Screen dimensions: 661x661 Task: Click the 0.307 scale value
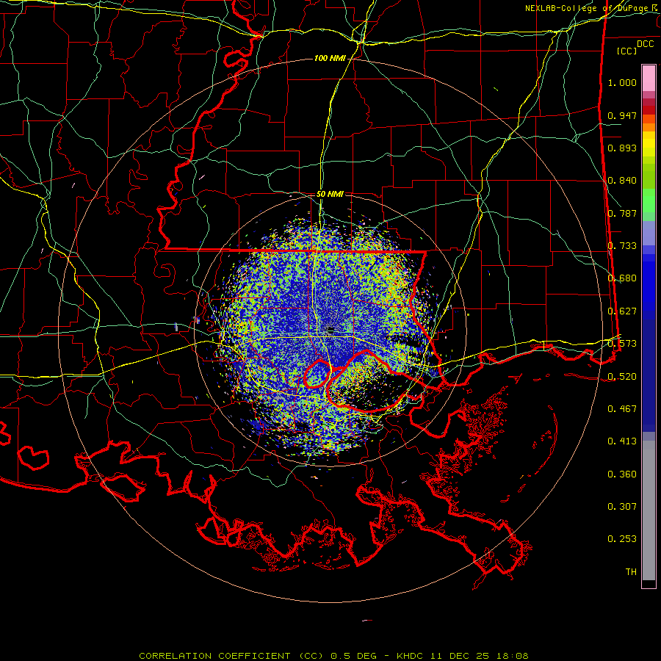622,507
